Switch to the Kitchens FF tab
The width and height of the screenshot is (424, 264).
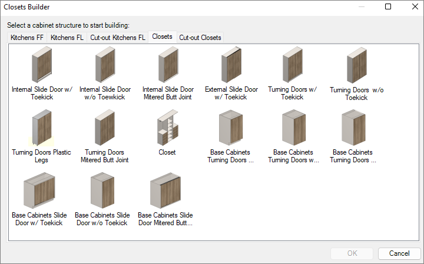pos(27,38)
